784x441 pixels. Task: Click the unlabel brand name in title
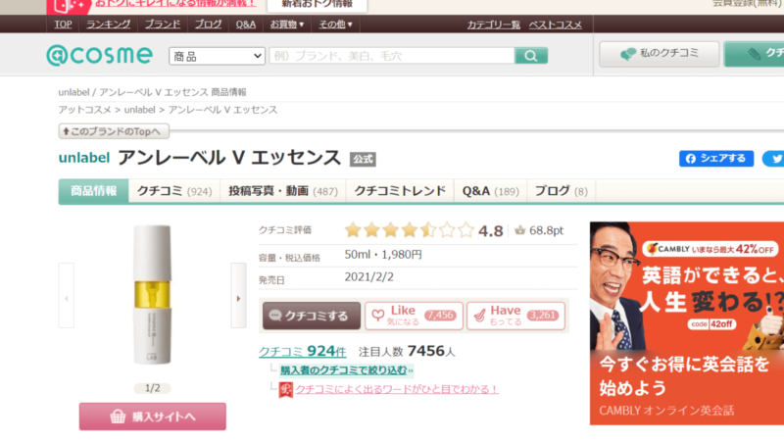(84, 158)
